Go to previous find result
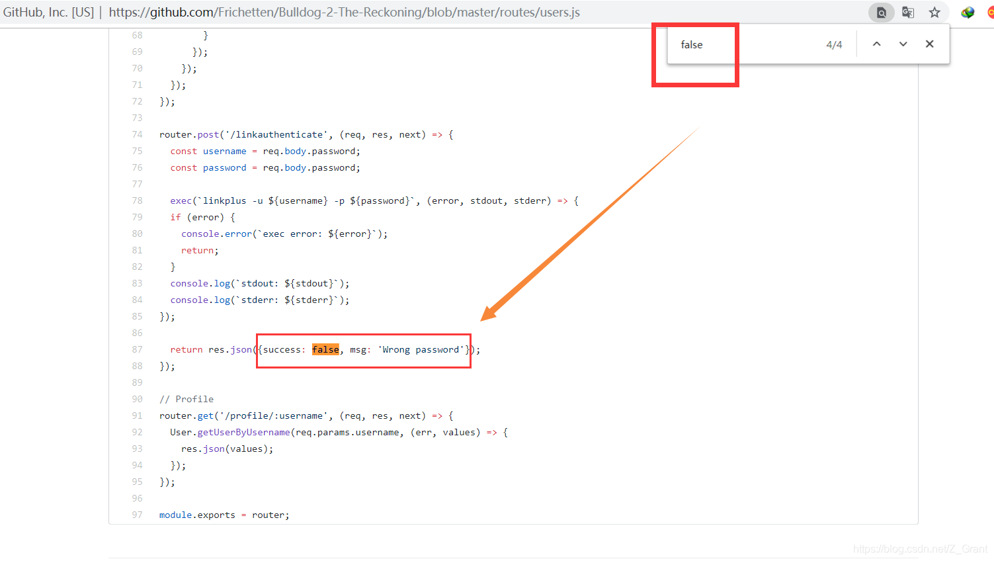The image size is (994, 561). coord(876,44)
